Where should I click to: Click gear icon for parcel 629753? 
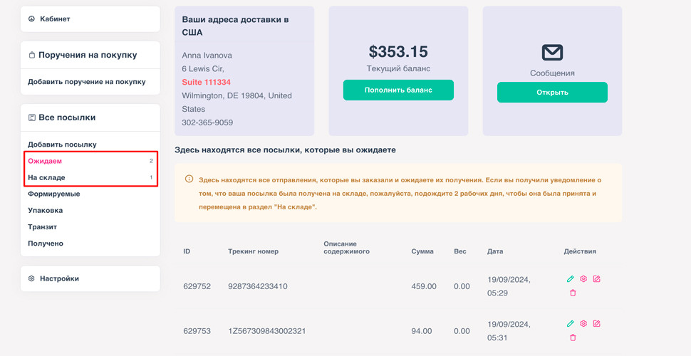tap(583, 324)
